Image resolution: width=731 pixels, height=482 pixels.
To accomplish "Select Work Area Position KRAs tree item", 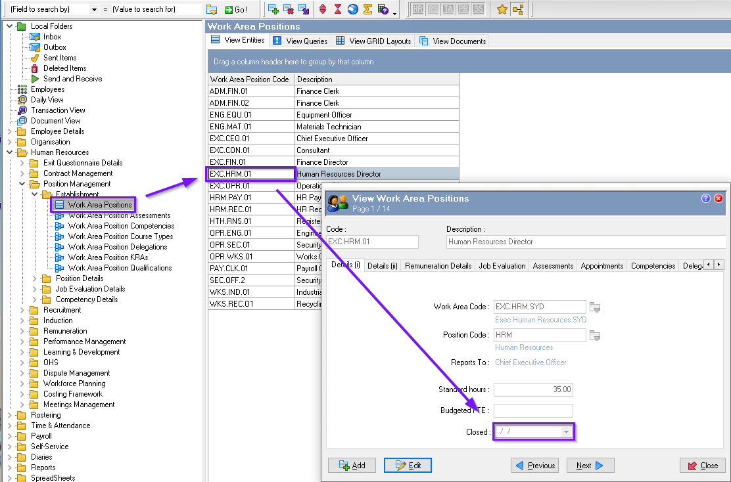I will pyautogui.click(x=108, y=257).
